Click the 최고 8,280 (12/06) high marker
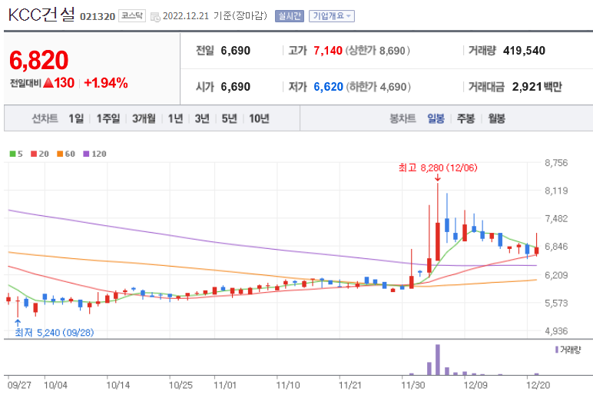The width and height of the screenshot is (593, 395). pyautogui.click(x=438, y=168)
